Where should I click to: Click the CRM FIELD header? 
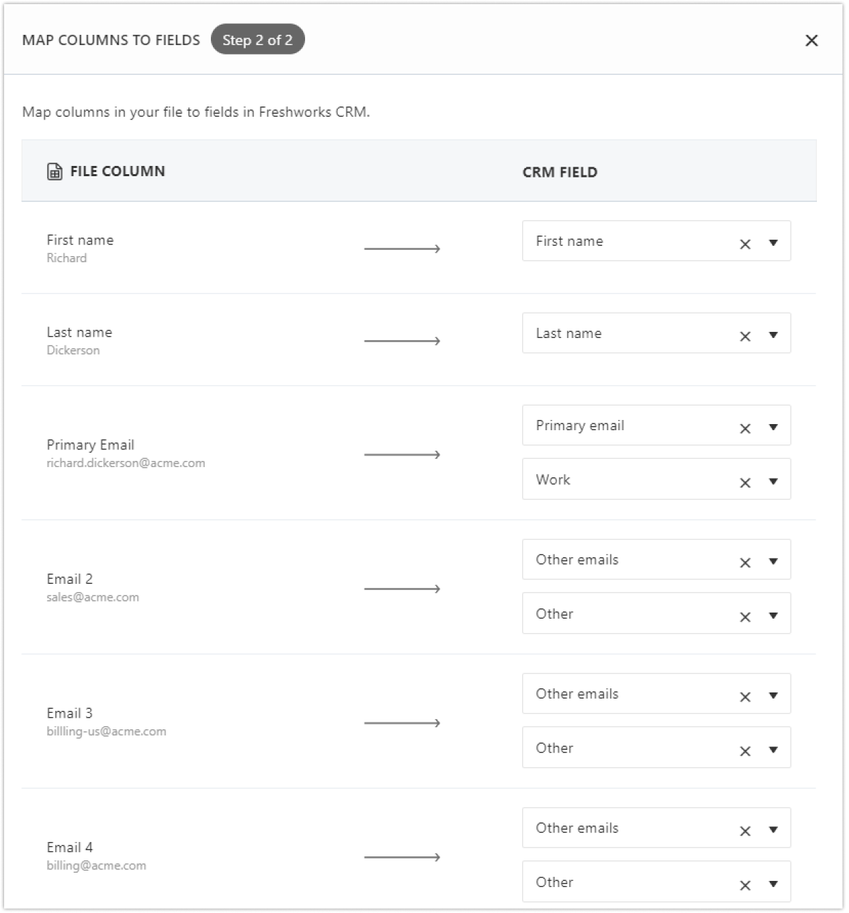559,171
